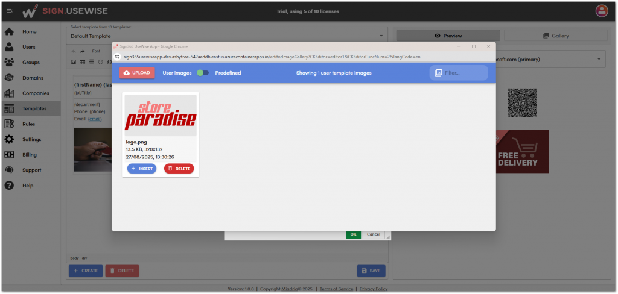Open the Users section icon
The width and height of the screenshot is (618, 294).
coord(9,47)
